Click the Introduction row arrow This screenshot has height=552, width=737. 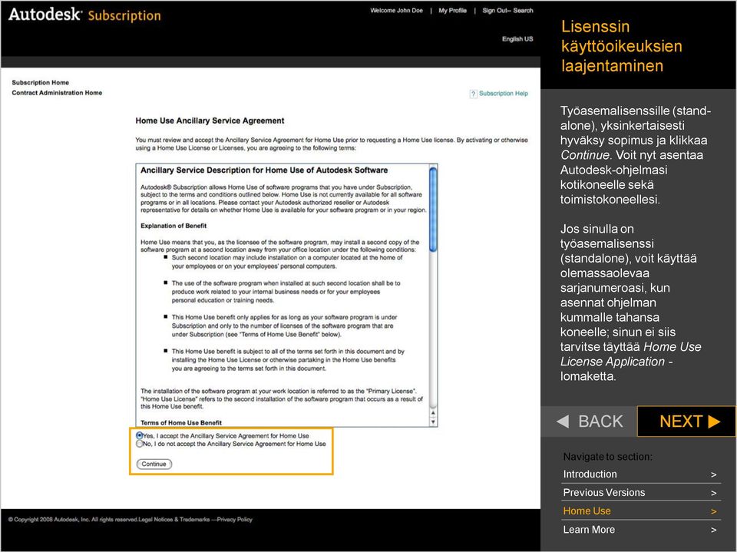(713, 474)
